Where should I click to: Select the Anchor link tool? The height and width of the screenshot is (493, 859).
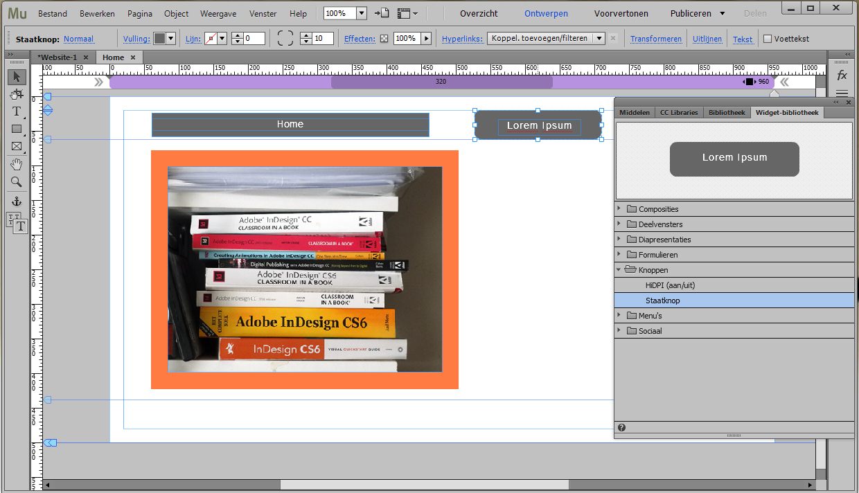tap(17, 201)
